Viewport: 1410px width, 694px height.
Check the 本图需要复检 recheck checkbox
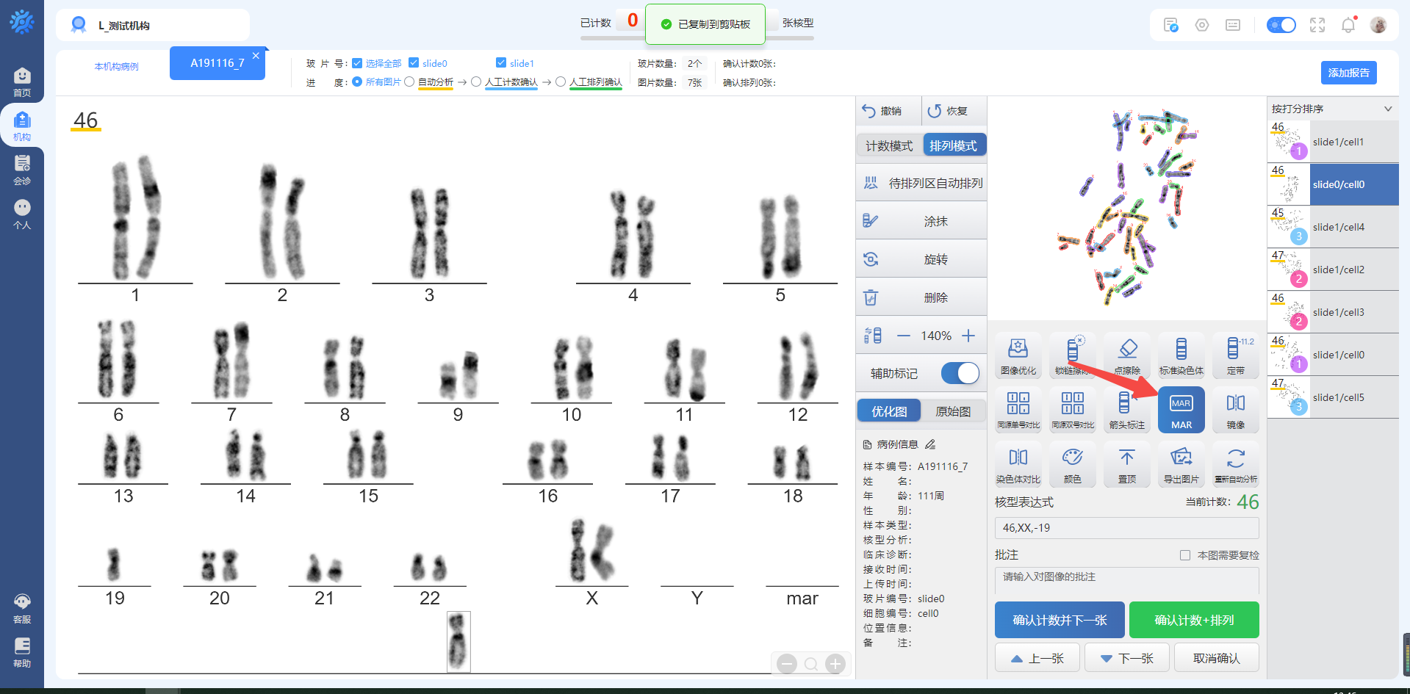[1185, 555]
